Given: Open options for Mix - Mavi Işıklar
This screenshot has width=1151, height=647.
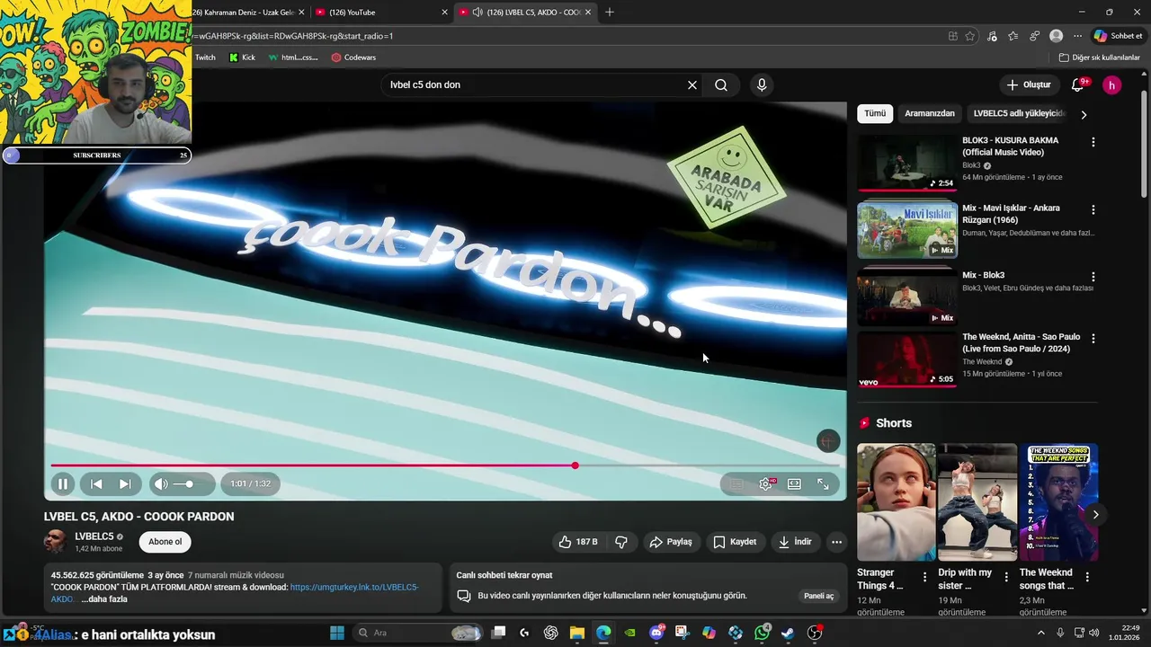Looking at the screenshot, I should coord(1093,209).
